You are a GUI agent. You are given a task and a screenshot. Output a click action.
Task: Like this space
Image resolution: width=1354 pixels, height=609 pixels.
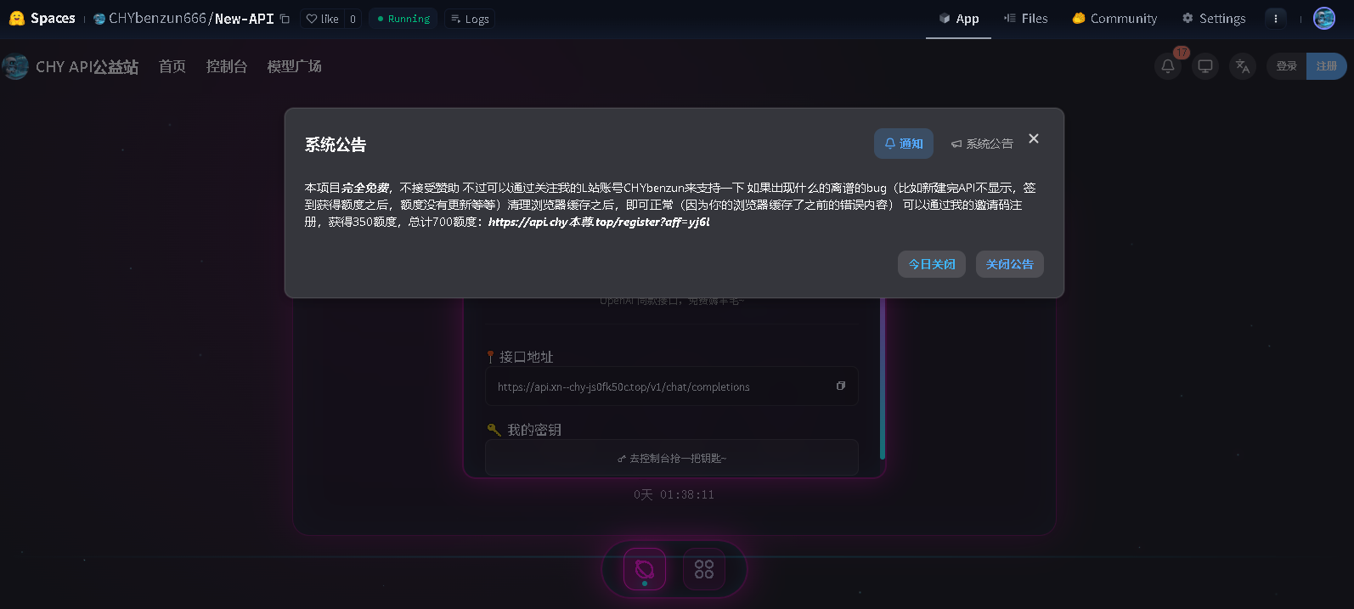coord(322,19)
